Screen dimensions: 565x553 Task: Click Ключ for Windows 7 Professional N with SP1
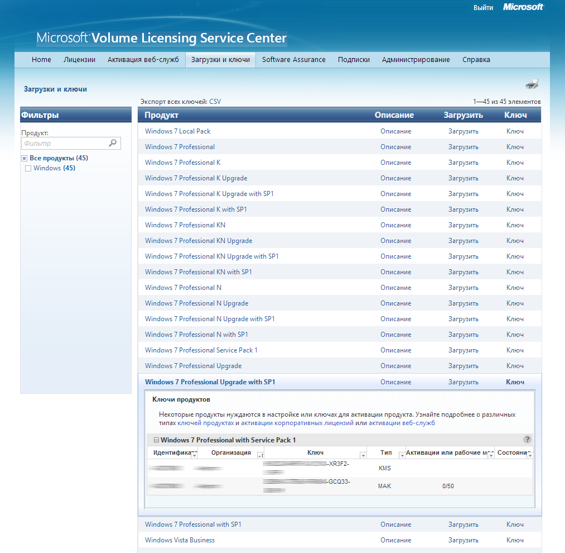point(515,335)
